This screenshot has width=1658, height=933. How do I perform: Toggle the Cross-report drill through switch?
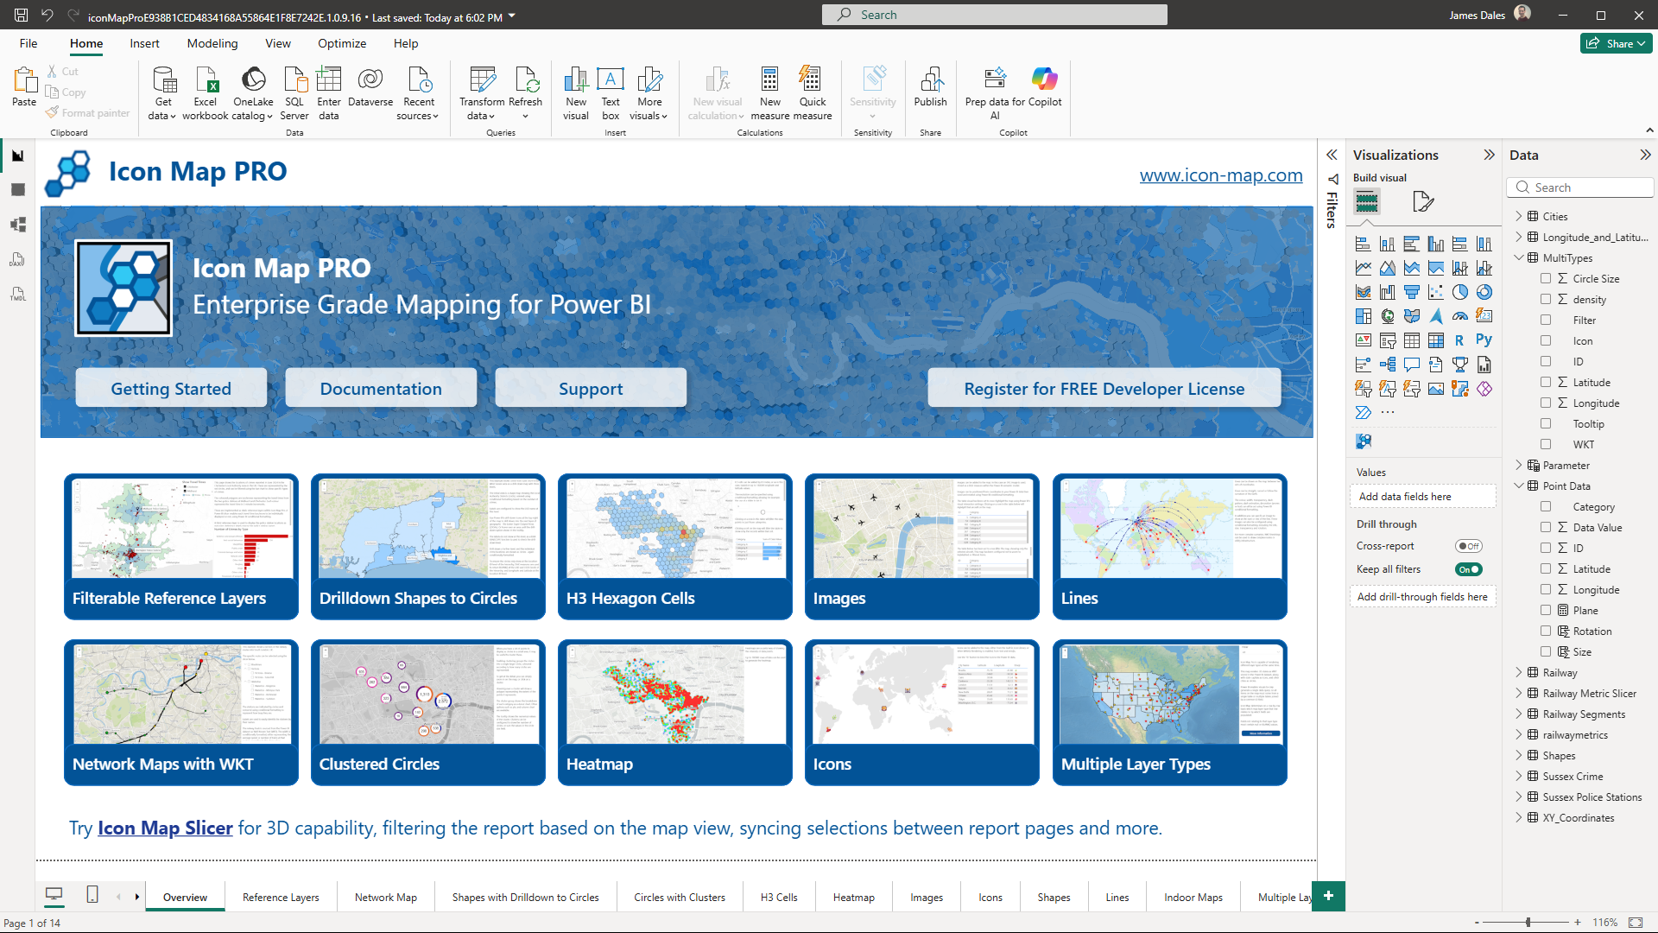coord(1469,546)
